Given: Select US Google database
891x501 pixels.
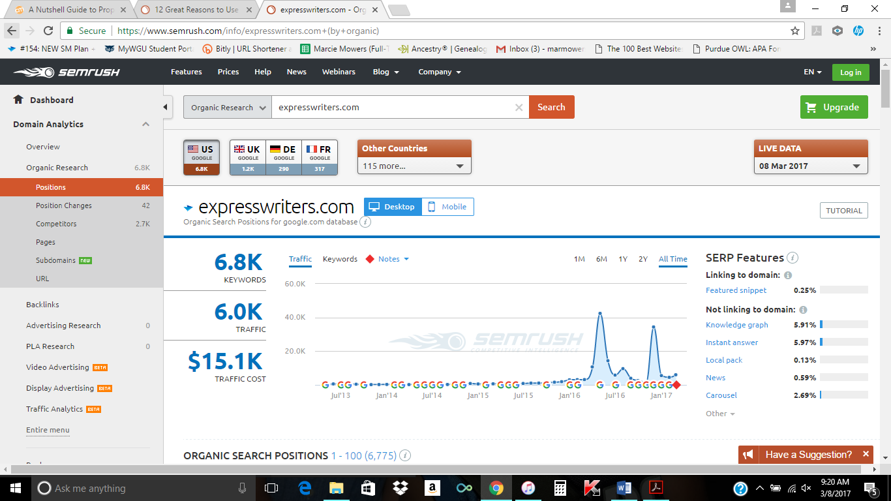Looking at the screenshot, I should (x=202, y=157).
